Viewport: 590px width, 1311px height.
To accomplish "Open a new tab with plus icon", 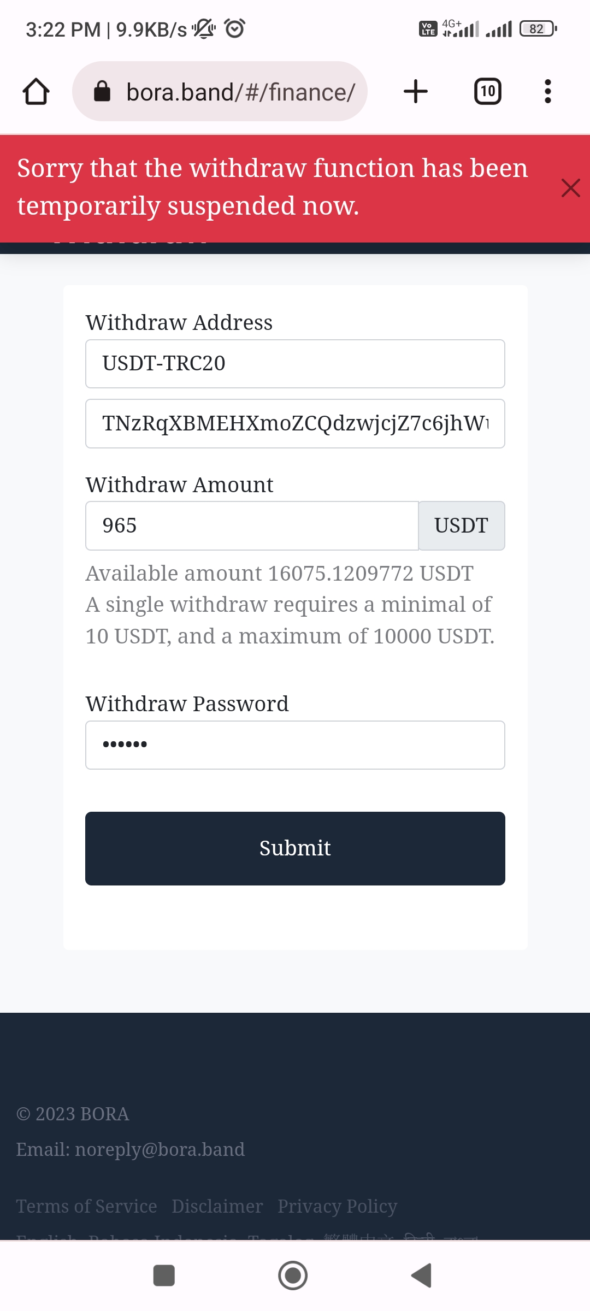I will pyautogui.click(x=415, y=92).
